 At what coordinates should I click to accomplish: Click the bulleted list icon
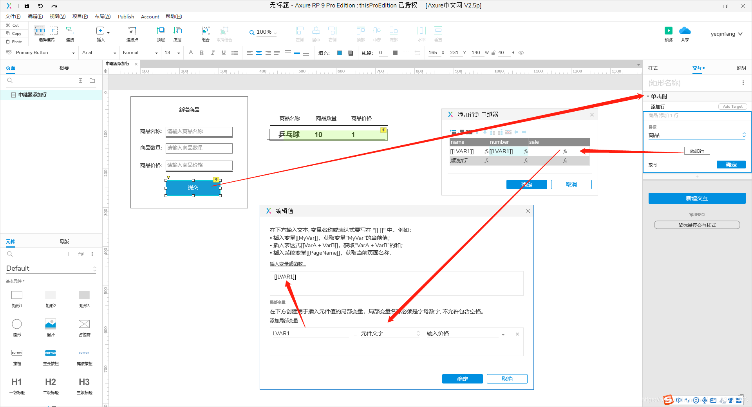point(235,53)
